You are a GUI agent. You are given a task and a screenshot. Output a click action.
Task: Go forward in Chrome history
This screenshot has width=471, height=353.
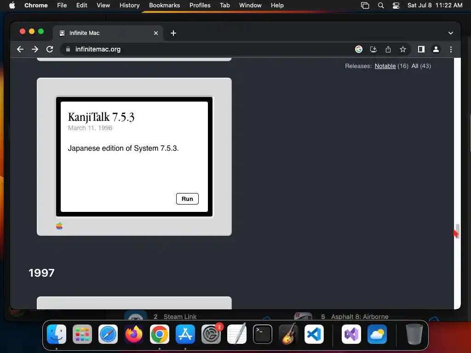point(35,49)
